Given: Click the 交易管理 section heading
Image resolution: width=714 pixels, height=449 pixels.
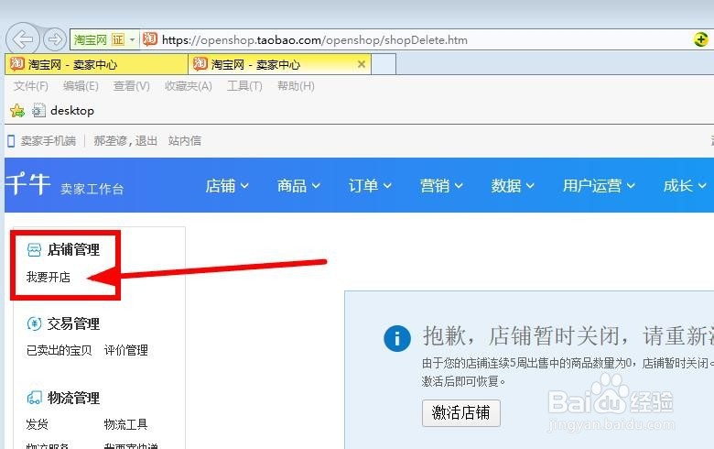Looking at the screenshot, I should (74, 323).
